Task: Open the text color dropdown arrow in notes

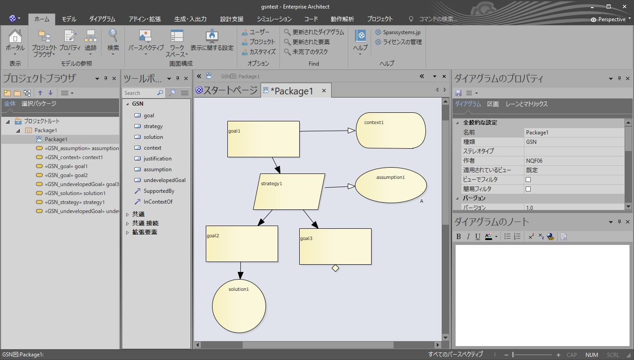Action: (x=496, y=236)
